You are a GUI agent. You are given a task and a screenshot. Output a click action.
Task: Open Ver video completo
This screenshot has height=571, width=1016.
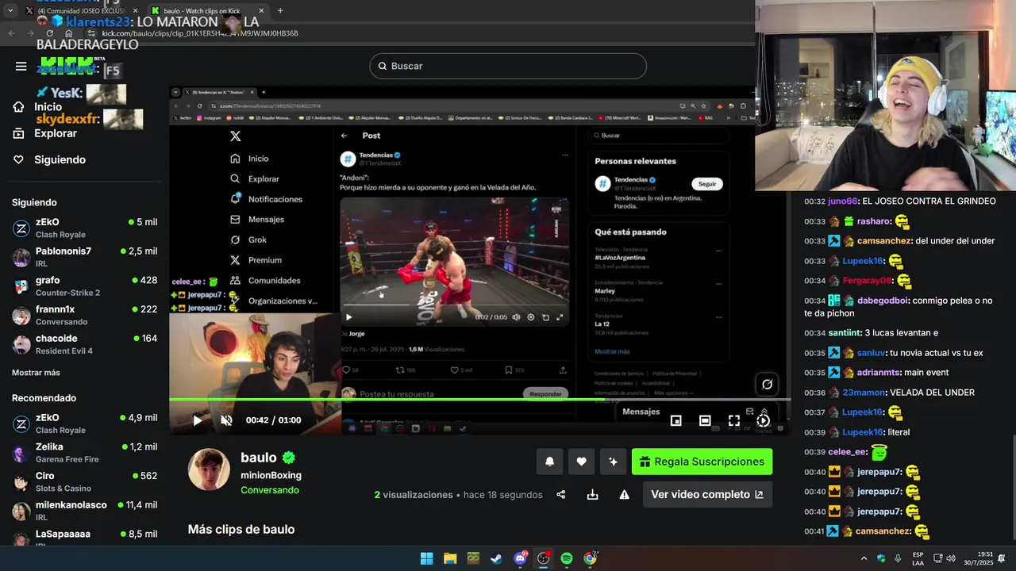(x=707, y=494)
